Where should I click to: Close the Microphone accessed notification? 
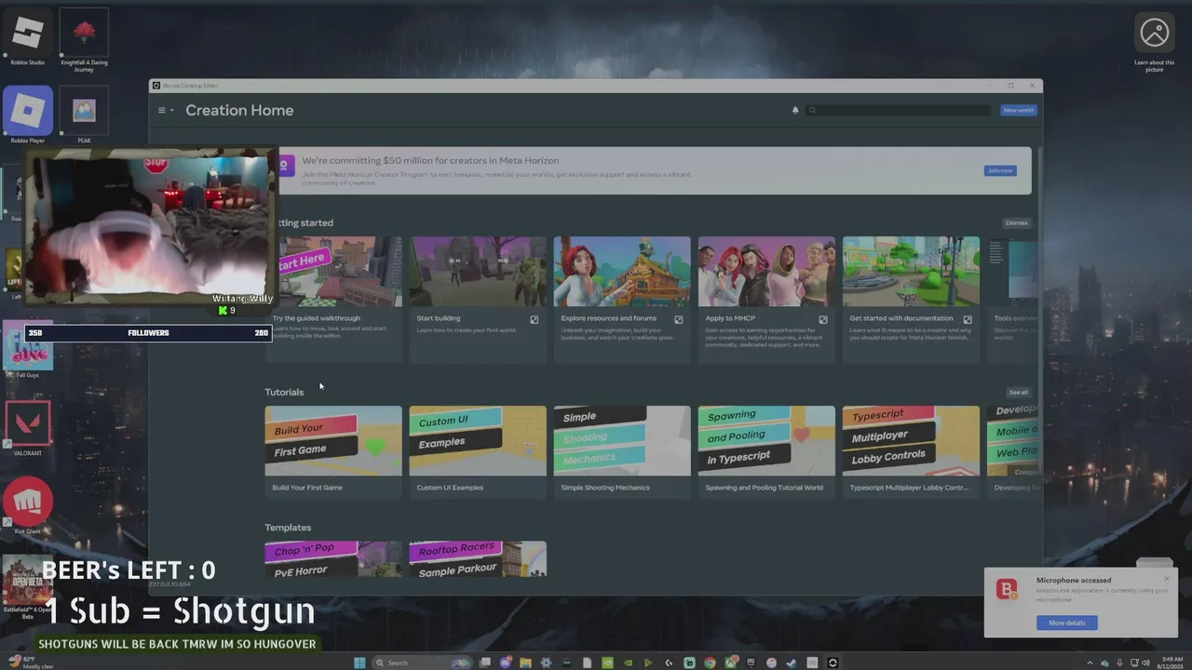1166,579
